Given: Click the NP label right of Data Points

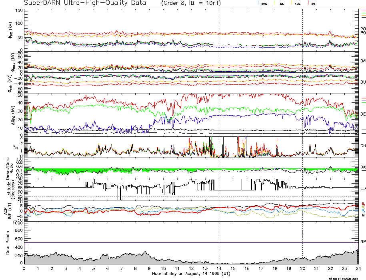Looking at the screenshot, I should 363,242.
